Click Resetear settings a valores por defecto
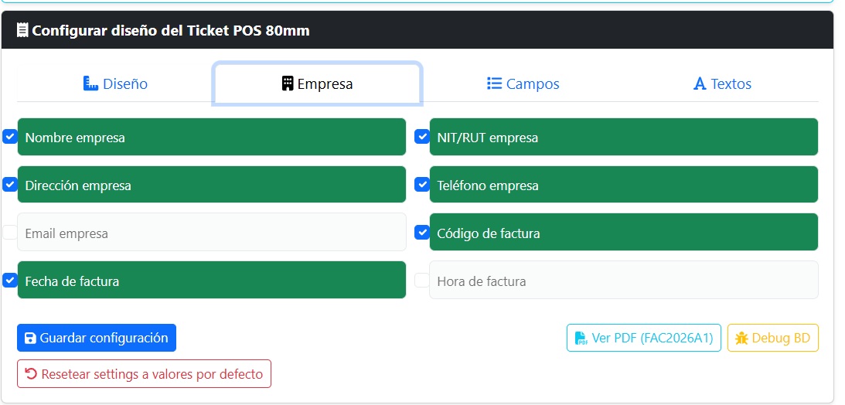Screen dimensions: 845x405 coord(144,373)
